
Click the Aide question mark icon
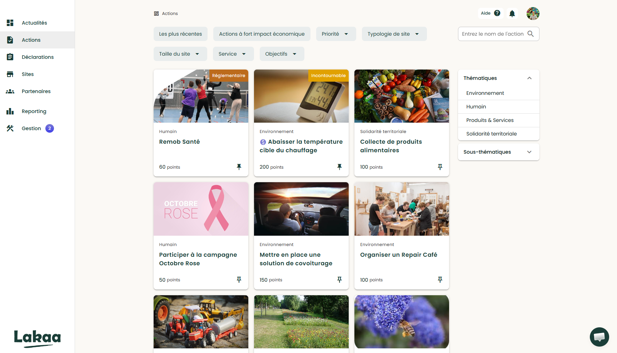(497, 13)
